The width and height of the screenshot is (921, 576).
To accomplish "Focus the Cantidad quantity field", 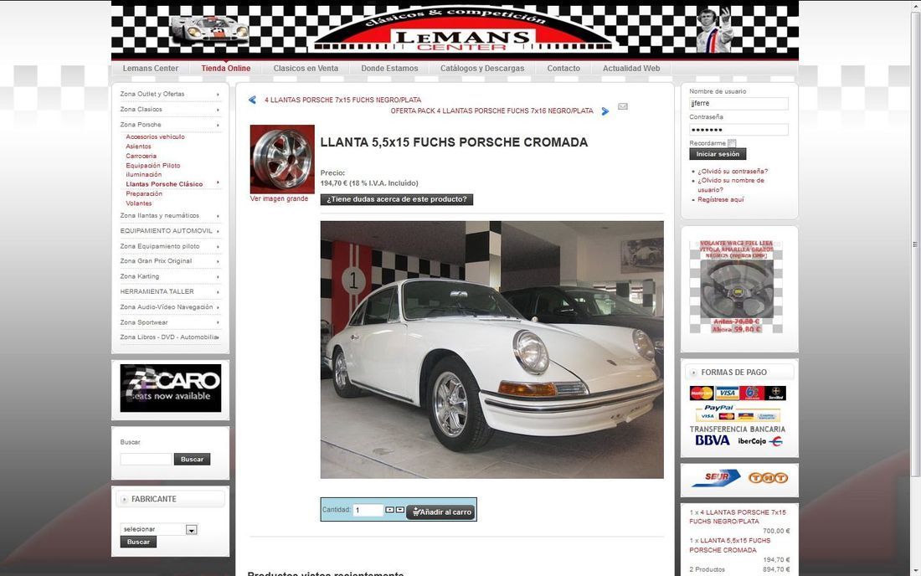I will [x=368, y=510].
